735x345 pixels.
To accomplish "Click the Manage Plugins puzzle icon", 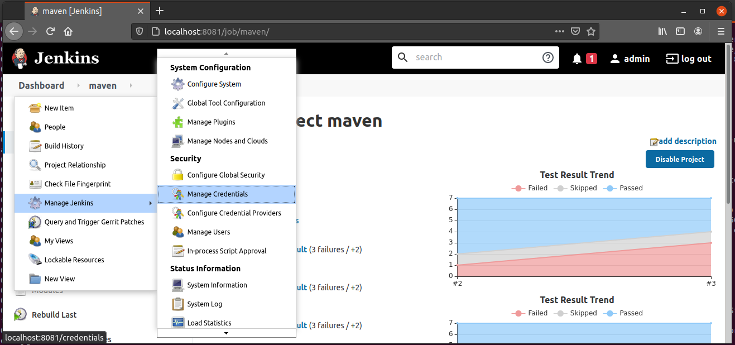I will 178,122.
